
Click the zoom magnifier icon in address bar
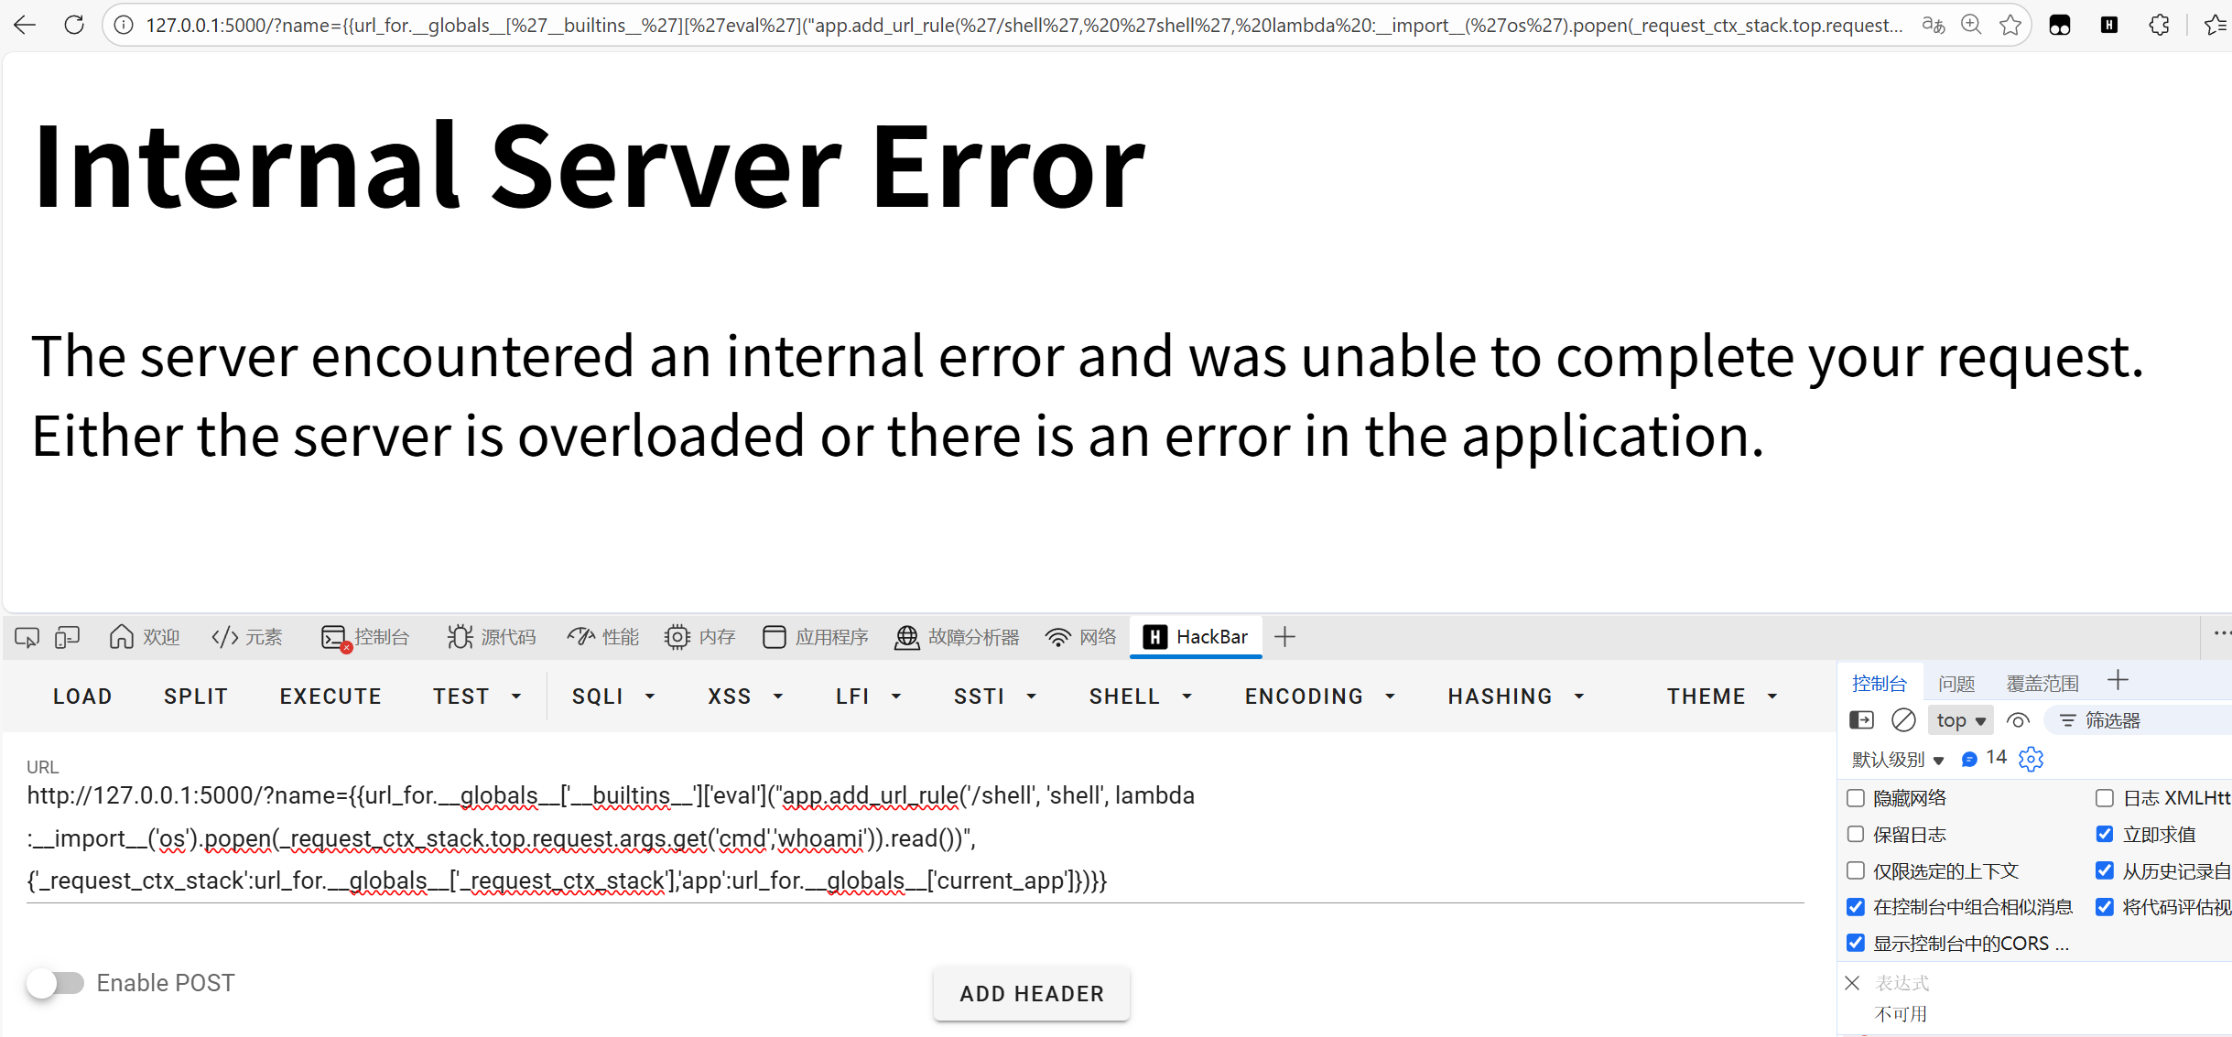(x=1971, y=25)
